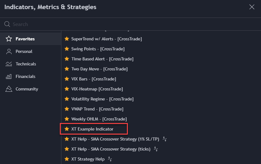Click strategy icon after SMA Crossover (ticks)
Screen dimensions: 261x164
point(156,149)
